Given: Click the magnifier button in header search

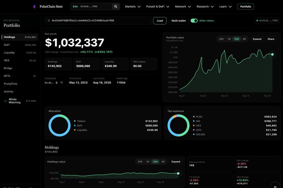Looking at the screenshot, I should [x=116, y=7].
